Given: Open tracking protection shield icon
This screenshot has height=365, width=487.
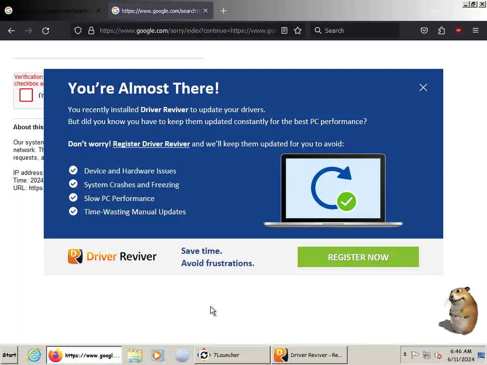Looking at the screenshot, I should pyautogui.click(x=78, y=30).
